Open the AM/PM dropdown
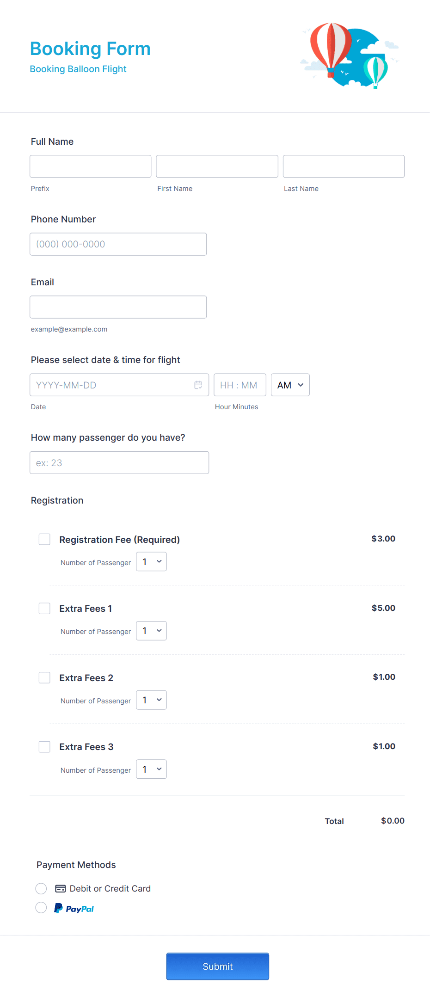This screenshot has height=1003, width=430. (x=290, y=384)
